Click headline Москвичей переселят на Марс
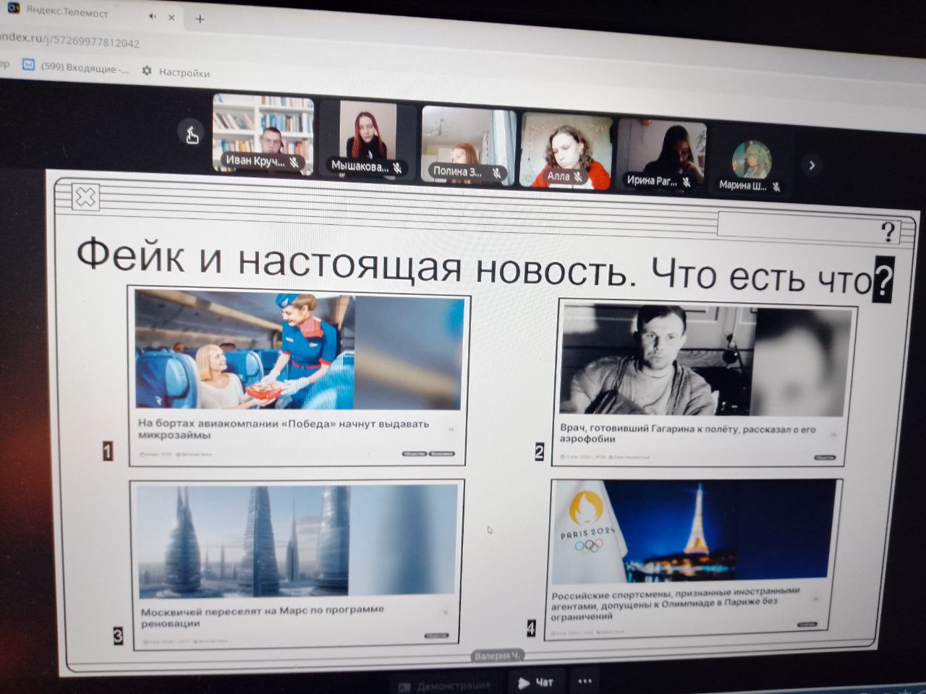Image resolution: width=926 pixels, height=694 pixels. pyautogui.click(x=262, y=616)
